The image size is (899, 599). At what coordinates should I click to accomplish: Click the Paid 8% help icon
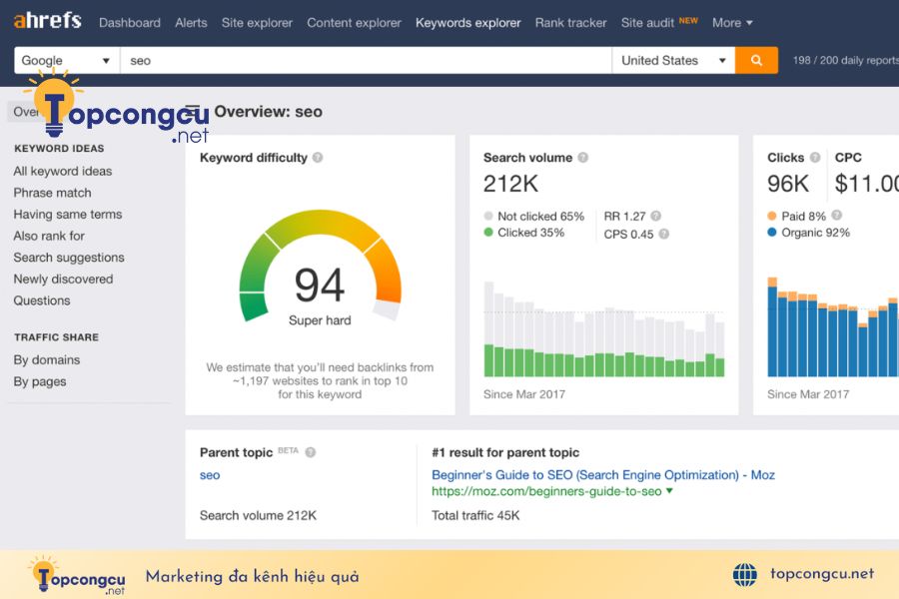(x=836, y=215)
